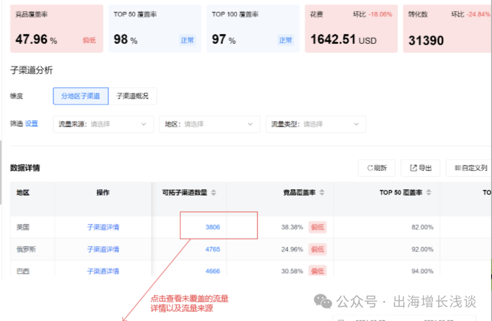The width and height of the screenshot is (492, 321).
Task: Click the WeChat megaphone icon in the watermark
Action: [x=324, y=301]
